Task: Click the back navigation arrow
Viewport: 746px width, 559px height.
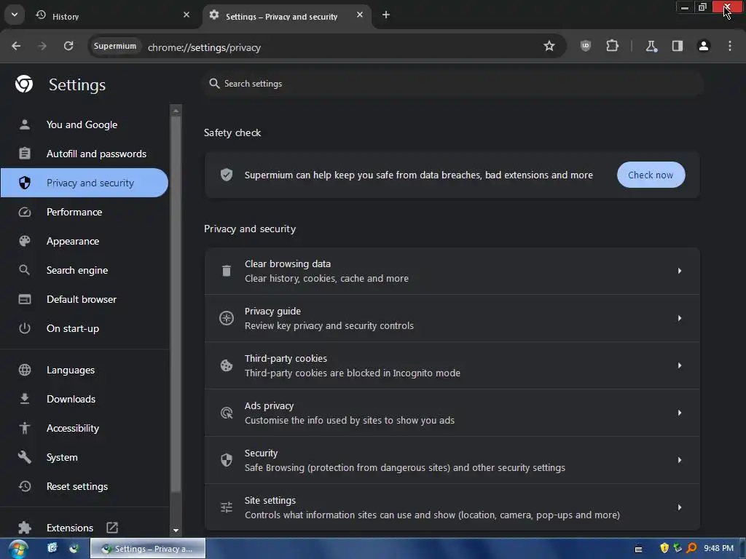Action: (16, 46)
